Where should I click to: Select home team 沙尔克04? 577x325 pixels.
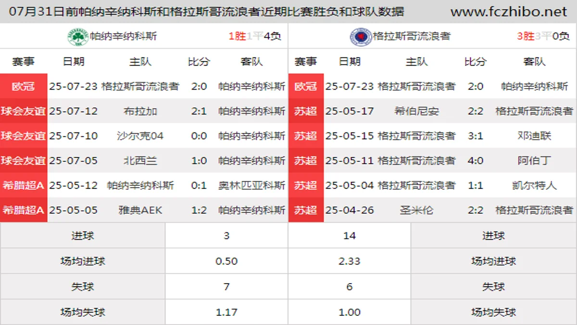click(x=140, y=136)
